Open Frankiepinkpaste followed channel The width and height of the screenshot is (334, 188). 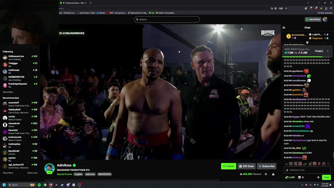(20, 85)
